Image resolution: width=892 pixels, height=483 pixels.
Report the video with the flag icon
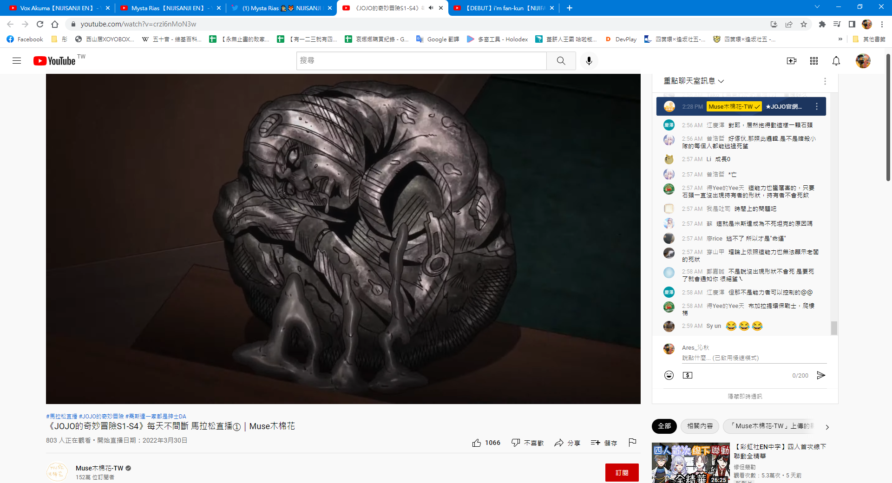632,443
